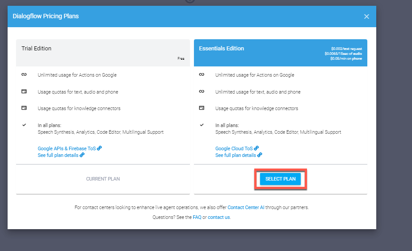
Task: Close the Dialogflow Pricing Plans dialog
Action: 366,16
